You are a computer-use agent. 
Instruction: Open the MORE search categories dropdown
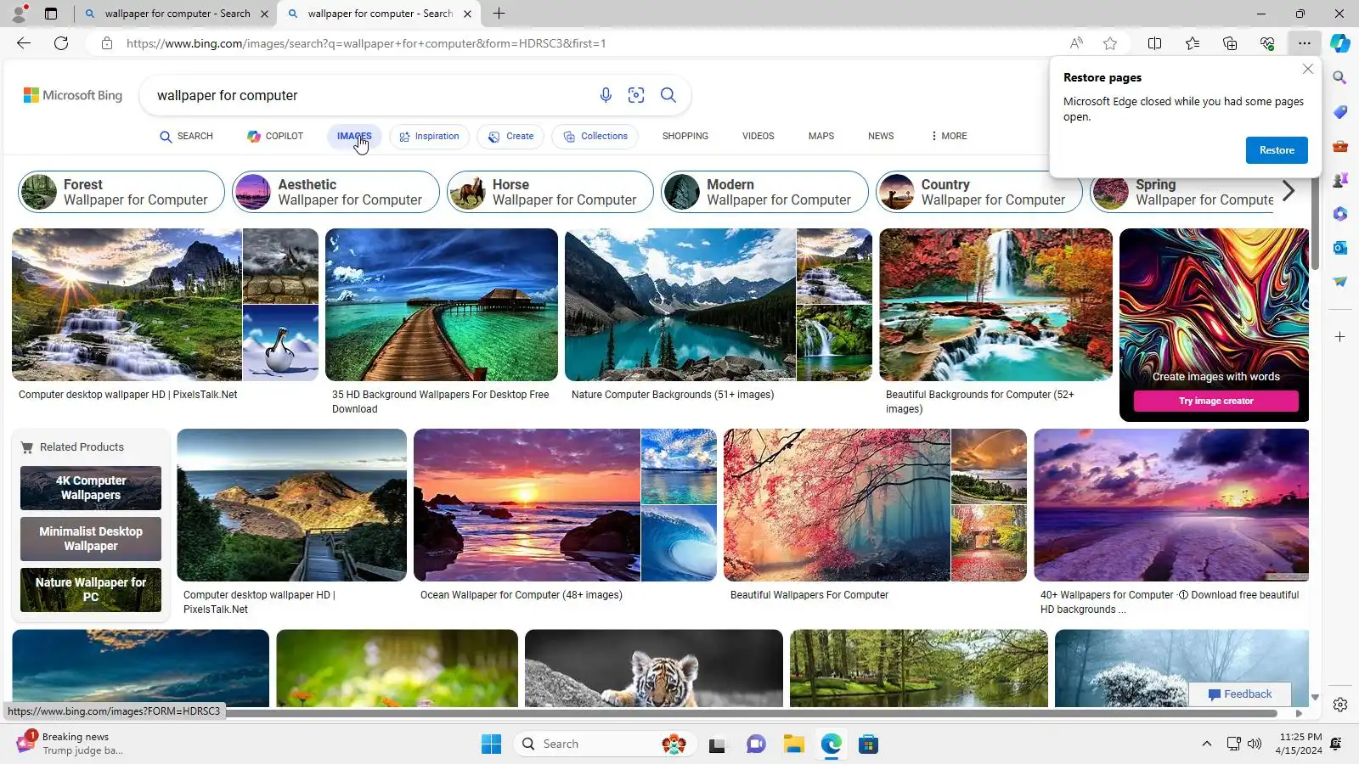(949, 136)
